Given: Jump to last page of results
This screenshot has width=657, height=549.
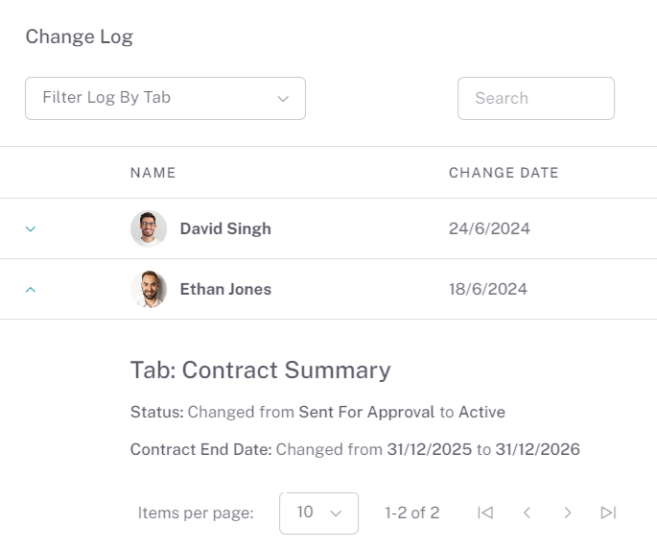Looking at the screenshot, I should [x=608, y=513].
